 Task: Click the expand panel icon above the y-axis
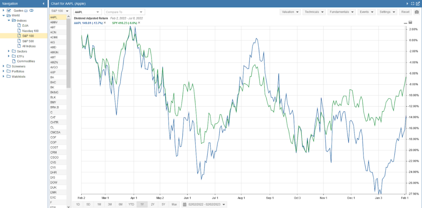pos(410,22)
